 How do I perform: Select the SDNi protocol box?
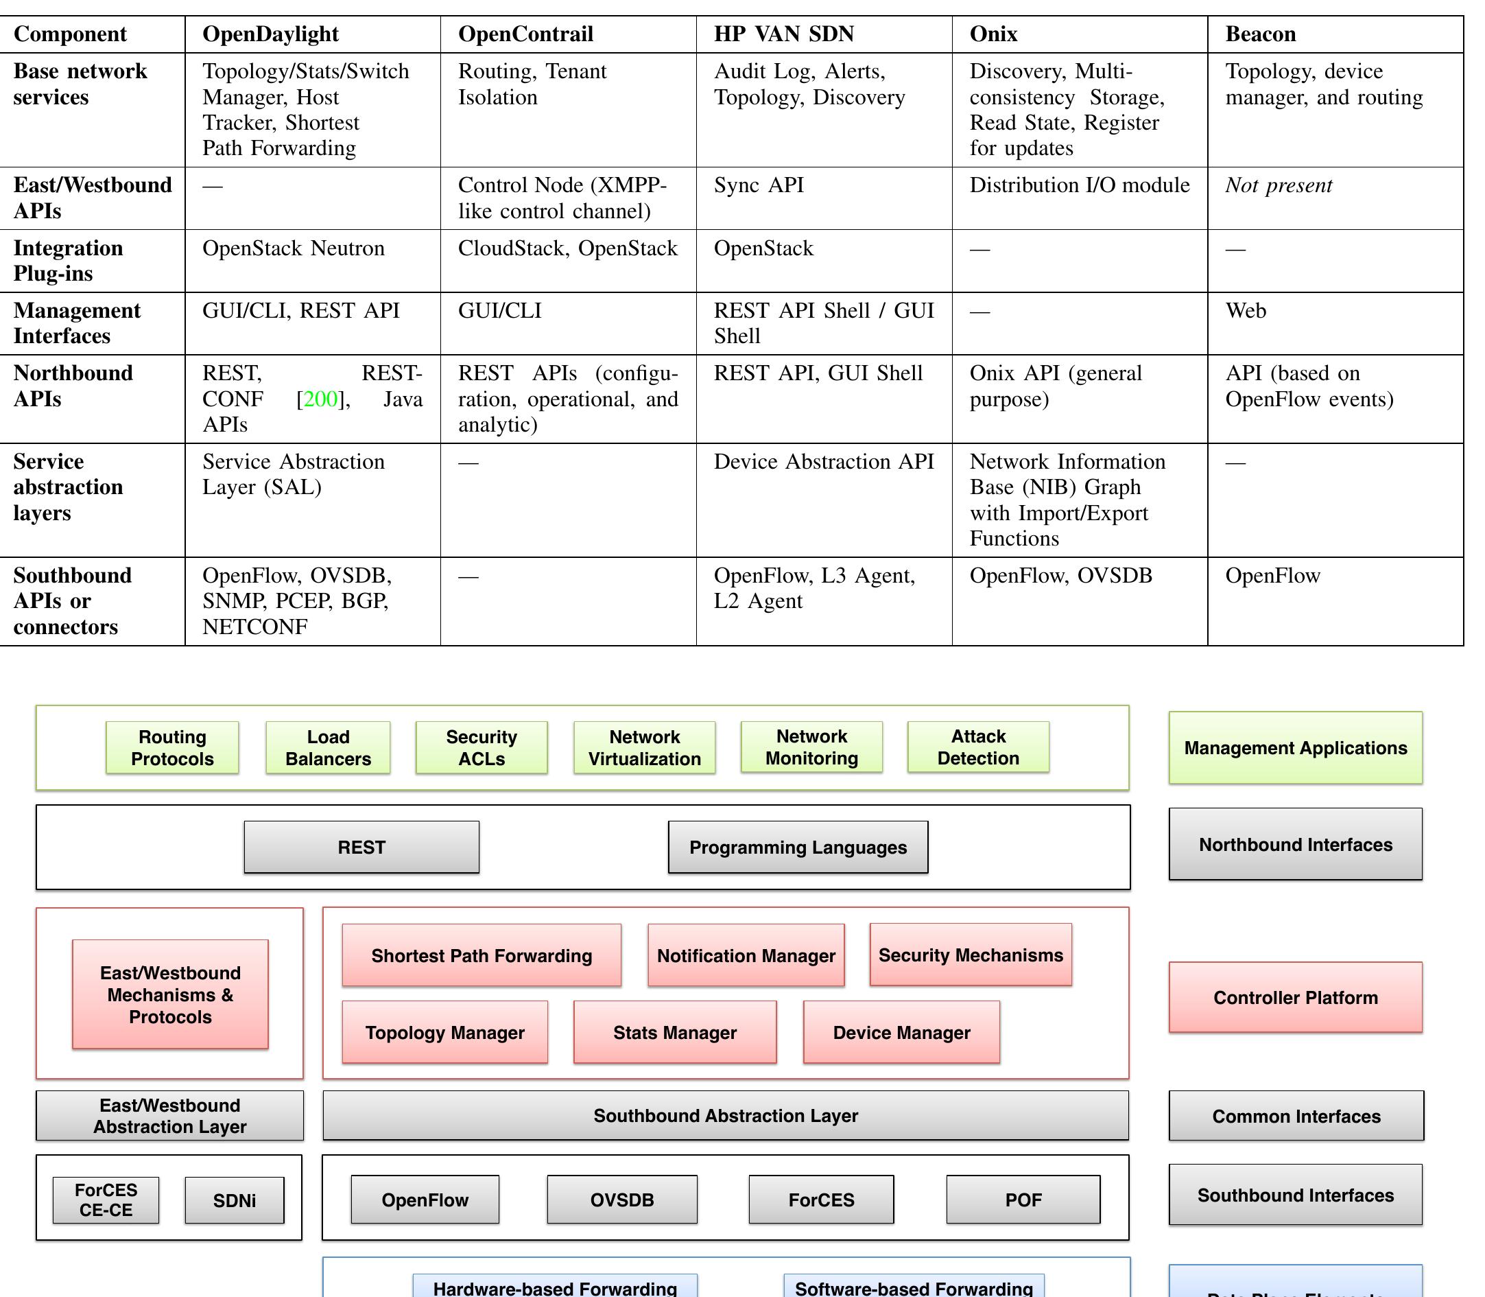tap(235, 1201)
